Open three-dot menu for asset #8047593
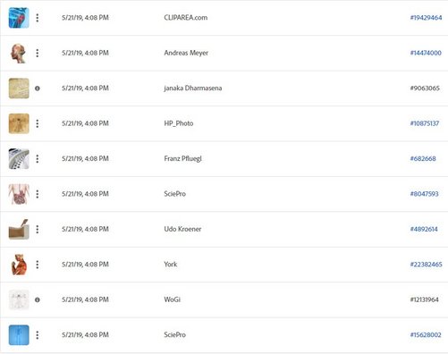 (38, 194)
